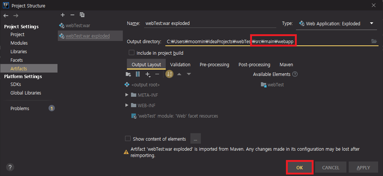Expand the WEB-INF folder
This screenshot has width=383, height=176.
click(127, 105)
